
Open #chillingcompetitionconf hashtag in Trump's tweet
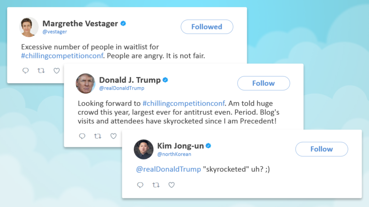coord(184,103)
